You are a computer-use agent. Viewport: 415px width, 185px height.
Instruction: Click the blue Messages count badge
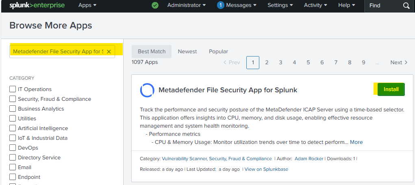[220, 5]
